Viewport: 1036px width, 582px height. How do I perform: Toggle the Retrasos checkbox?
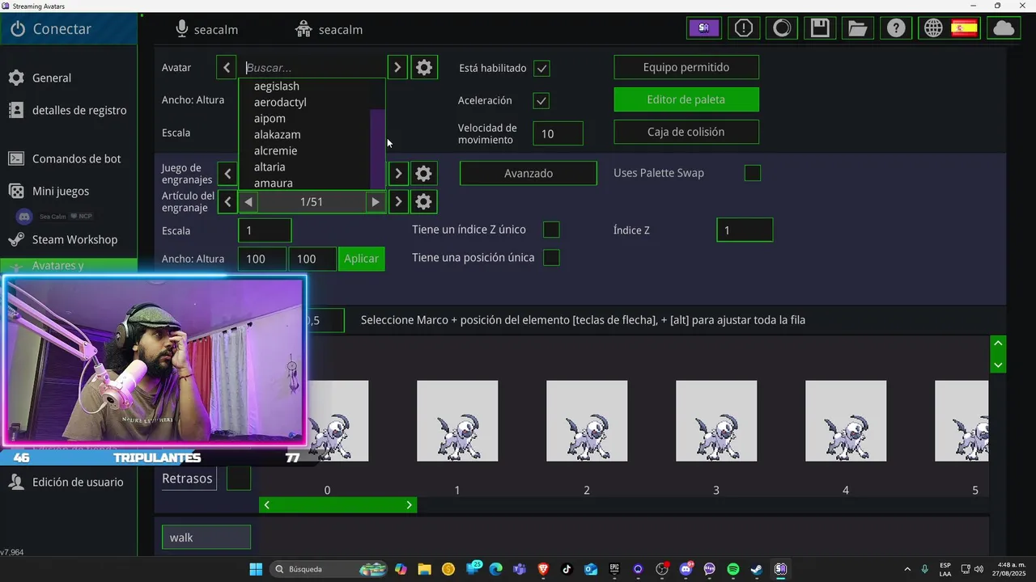click(x=239, y=479)
